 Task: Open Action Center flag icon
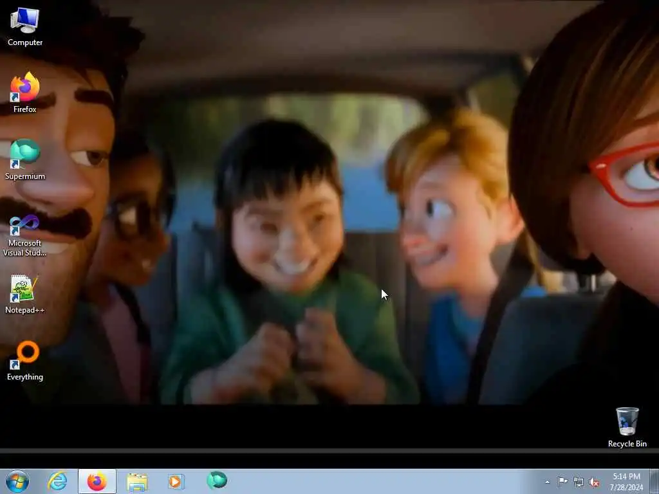pyautogui.click(x=562, y=482)
